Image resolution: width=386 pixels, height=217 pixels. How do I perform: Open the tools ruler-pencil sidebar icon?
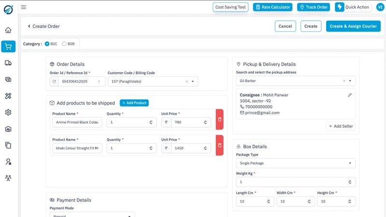pyautogui.click(x=8, y=96)
